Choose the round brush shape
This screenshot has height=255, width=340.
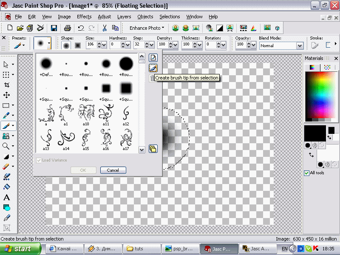[66, 45]
